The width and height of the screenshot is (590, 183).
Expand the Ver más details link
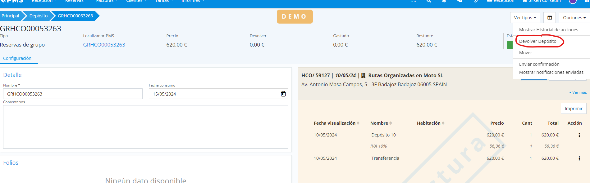[x=578, y=92]
